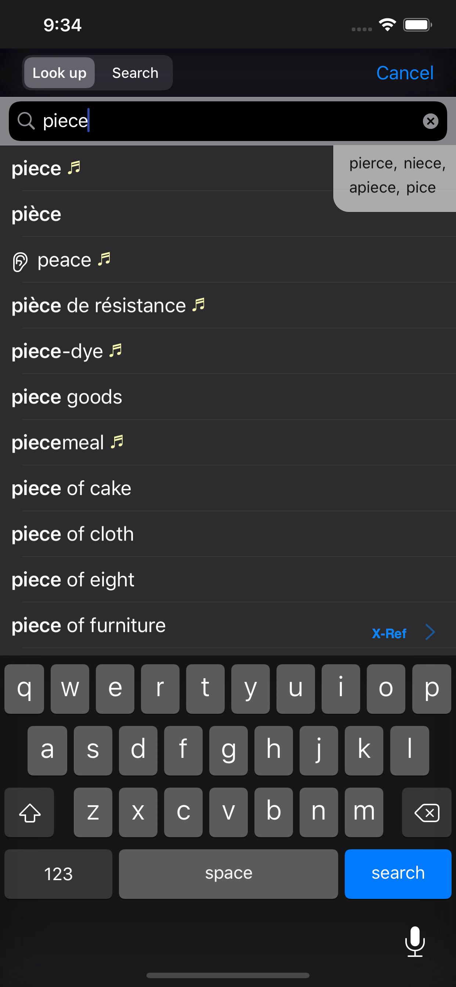Select the 'Look up' mode segment
Image resolution: width=456 pixels, height=987 pixels.
(59, 73)
